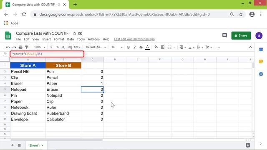Viewport: 267px width, 150px height.
Task: Click the browser Back arrow
Action: point(6,15)
